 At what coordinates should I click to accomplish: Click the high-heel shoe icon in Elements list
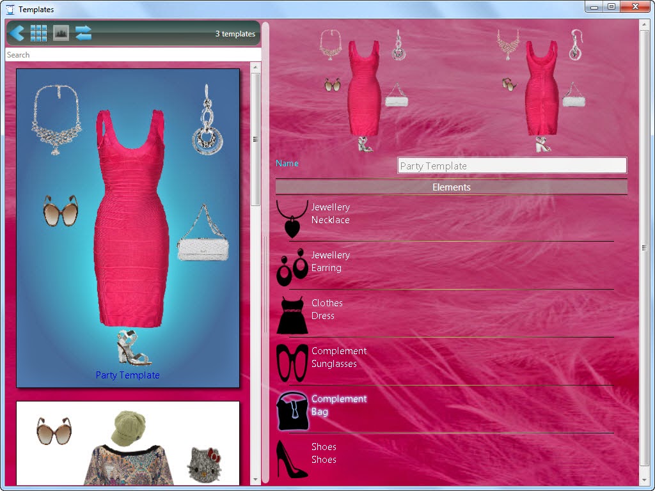click(x=292, y=458)
